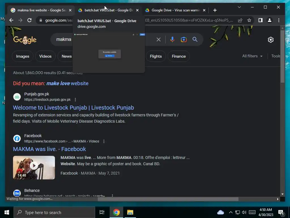The image size is (290, 218).
Task: Filter results by Flights
Action: [156, 56]
